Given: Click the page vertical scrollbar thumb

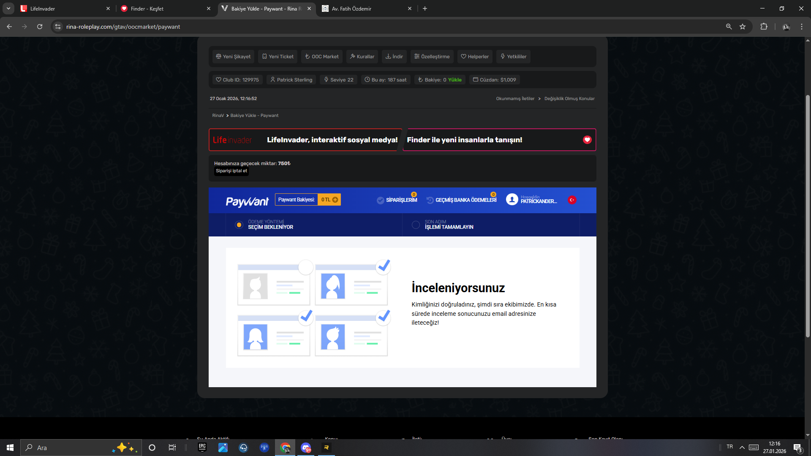Looking at the screenshot, I should coord(808,216).
